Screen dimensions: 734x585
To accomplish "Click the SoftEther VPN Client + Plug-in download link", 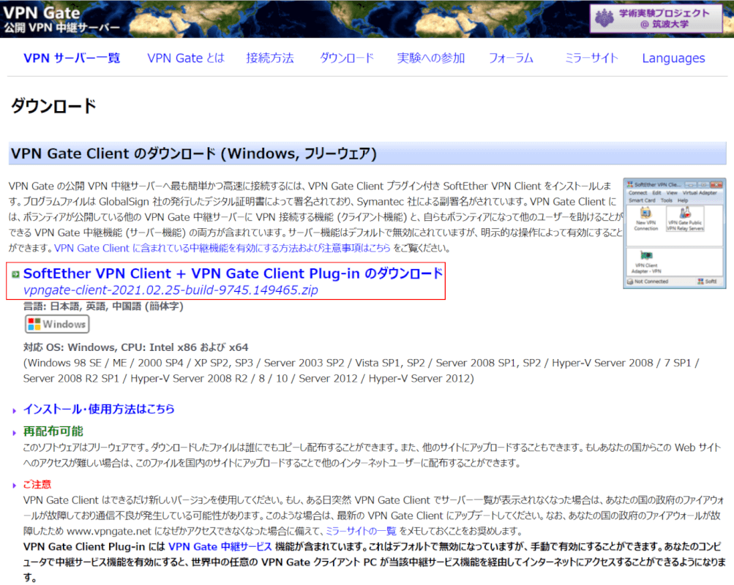I will [x=233, y=273].
